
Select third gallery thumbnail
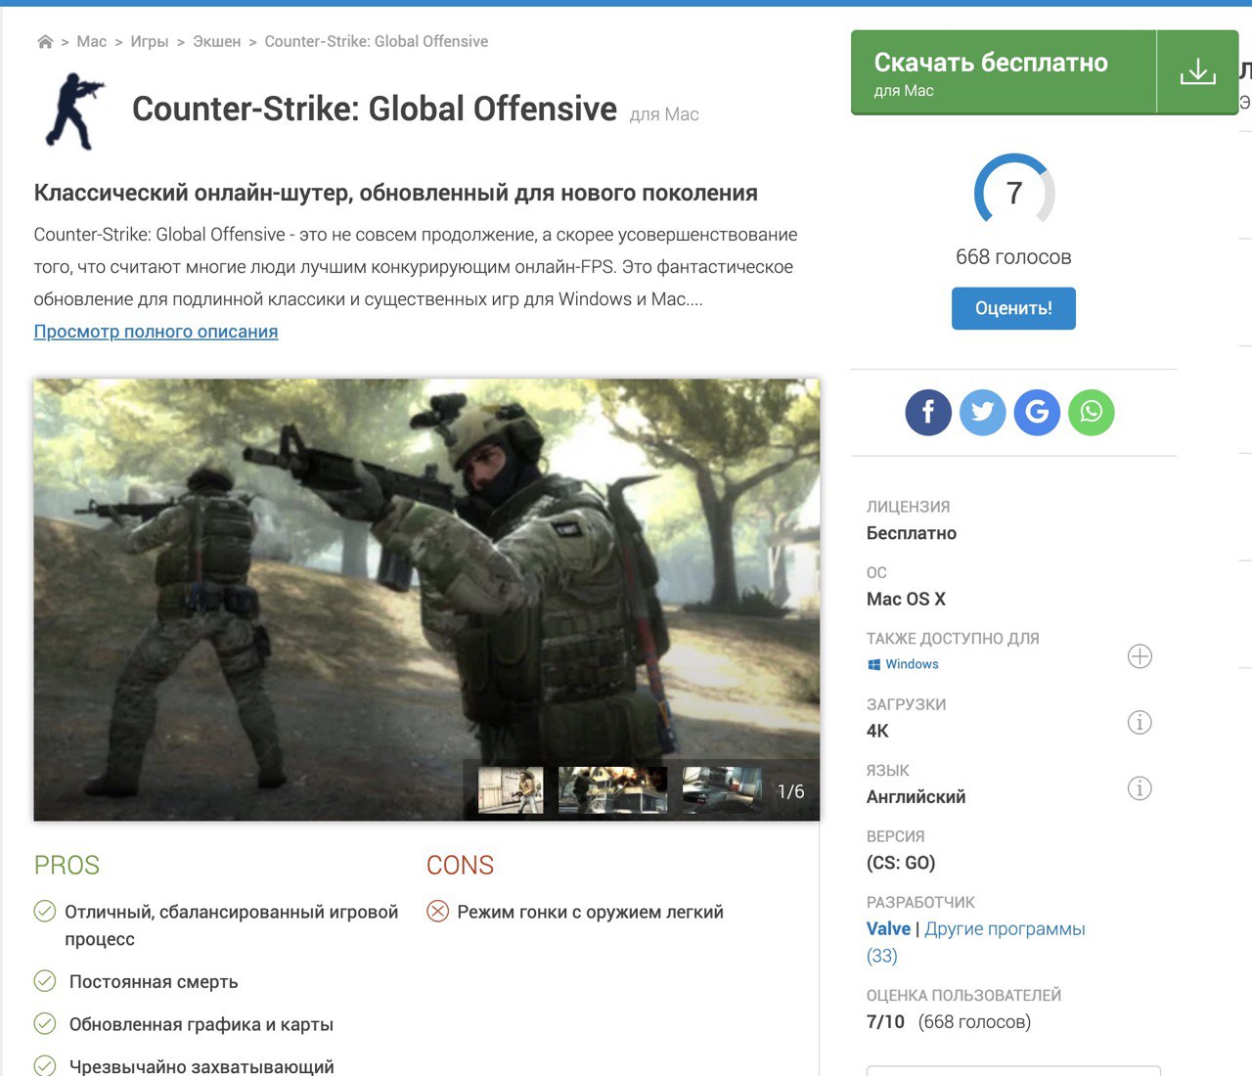pyautogui.click(x=722, y=790)
